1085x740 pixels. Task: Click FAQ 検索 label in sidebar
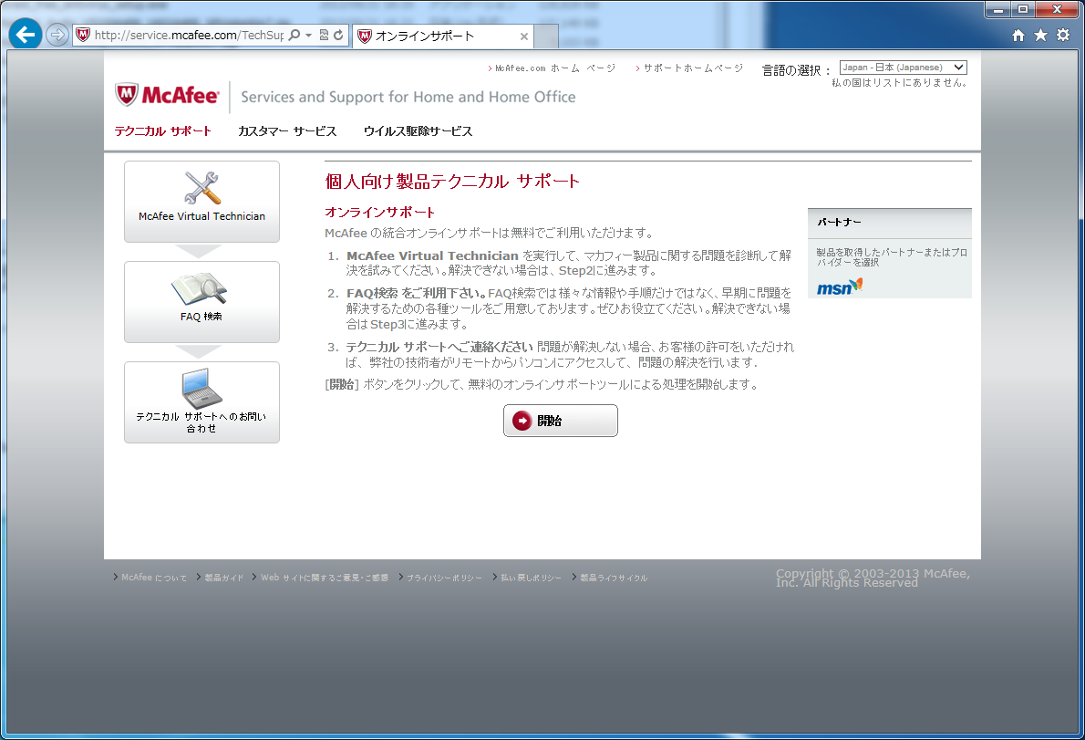(201, 317)
